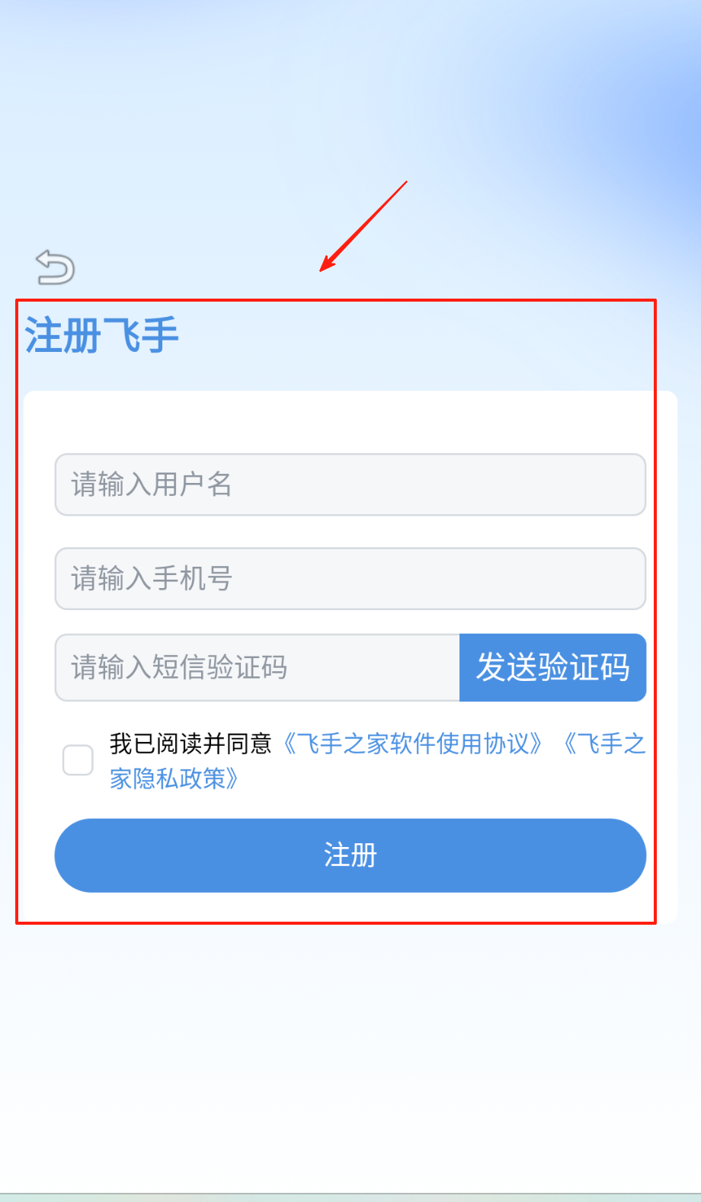701x1202 pixels.
Task: Accept the terms by checking the square box
Action: [78, 760]
